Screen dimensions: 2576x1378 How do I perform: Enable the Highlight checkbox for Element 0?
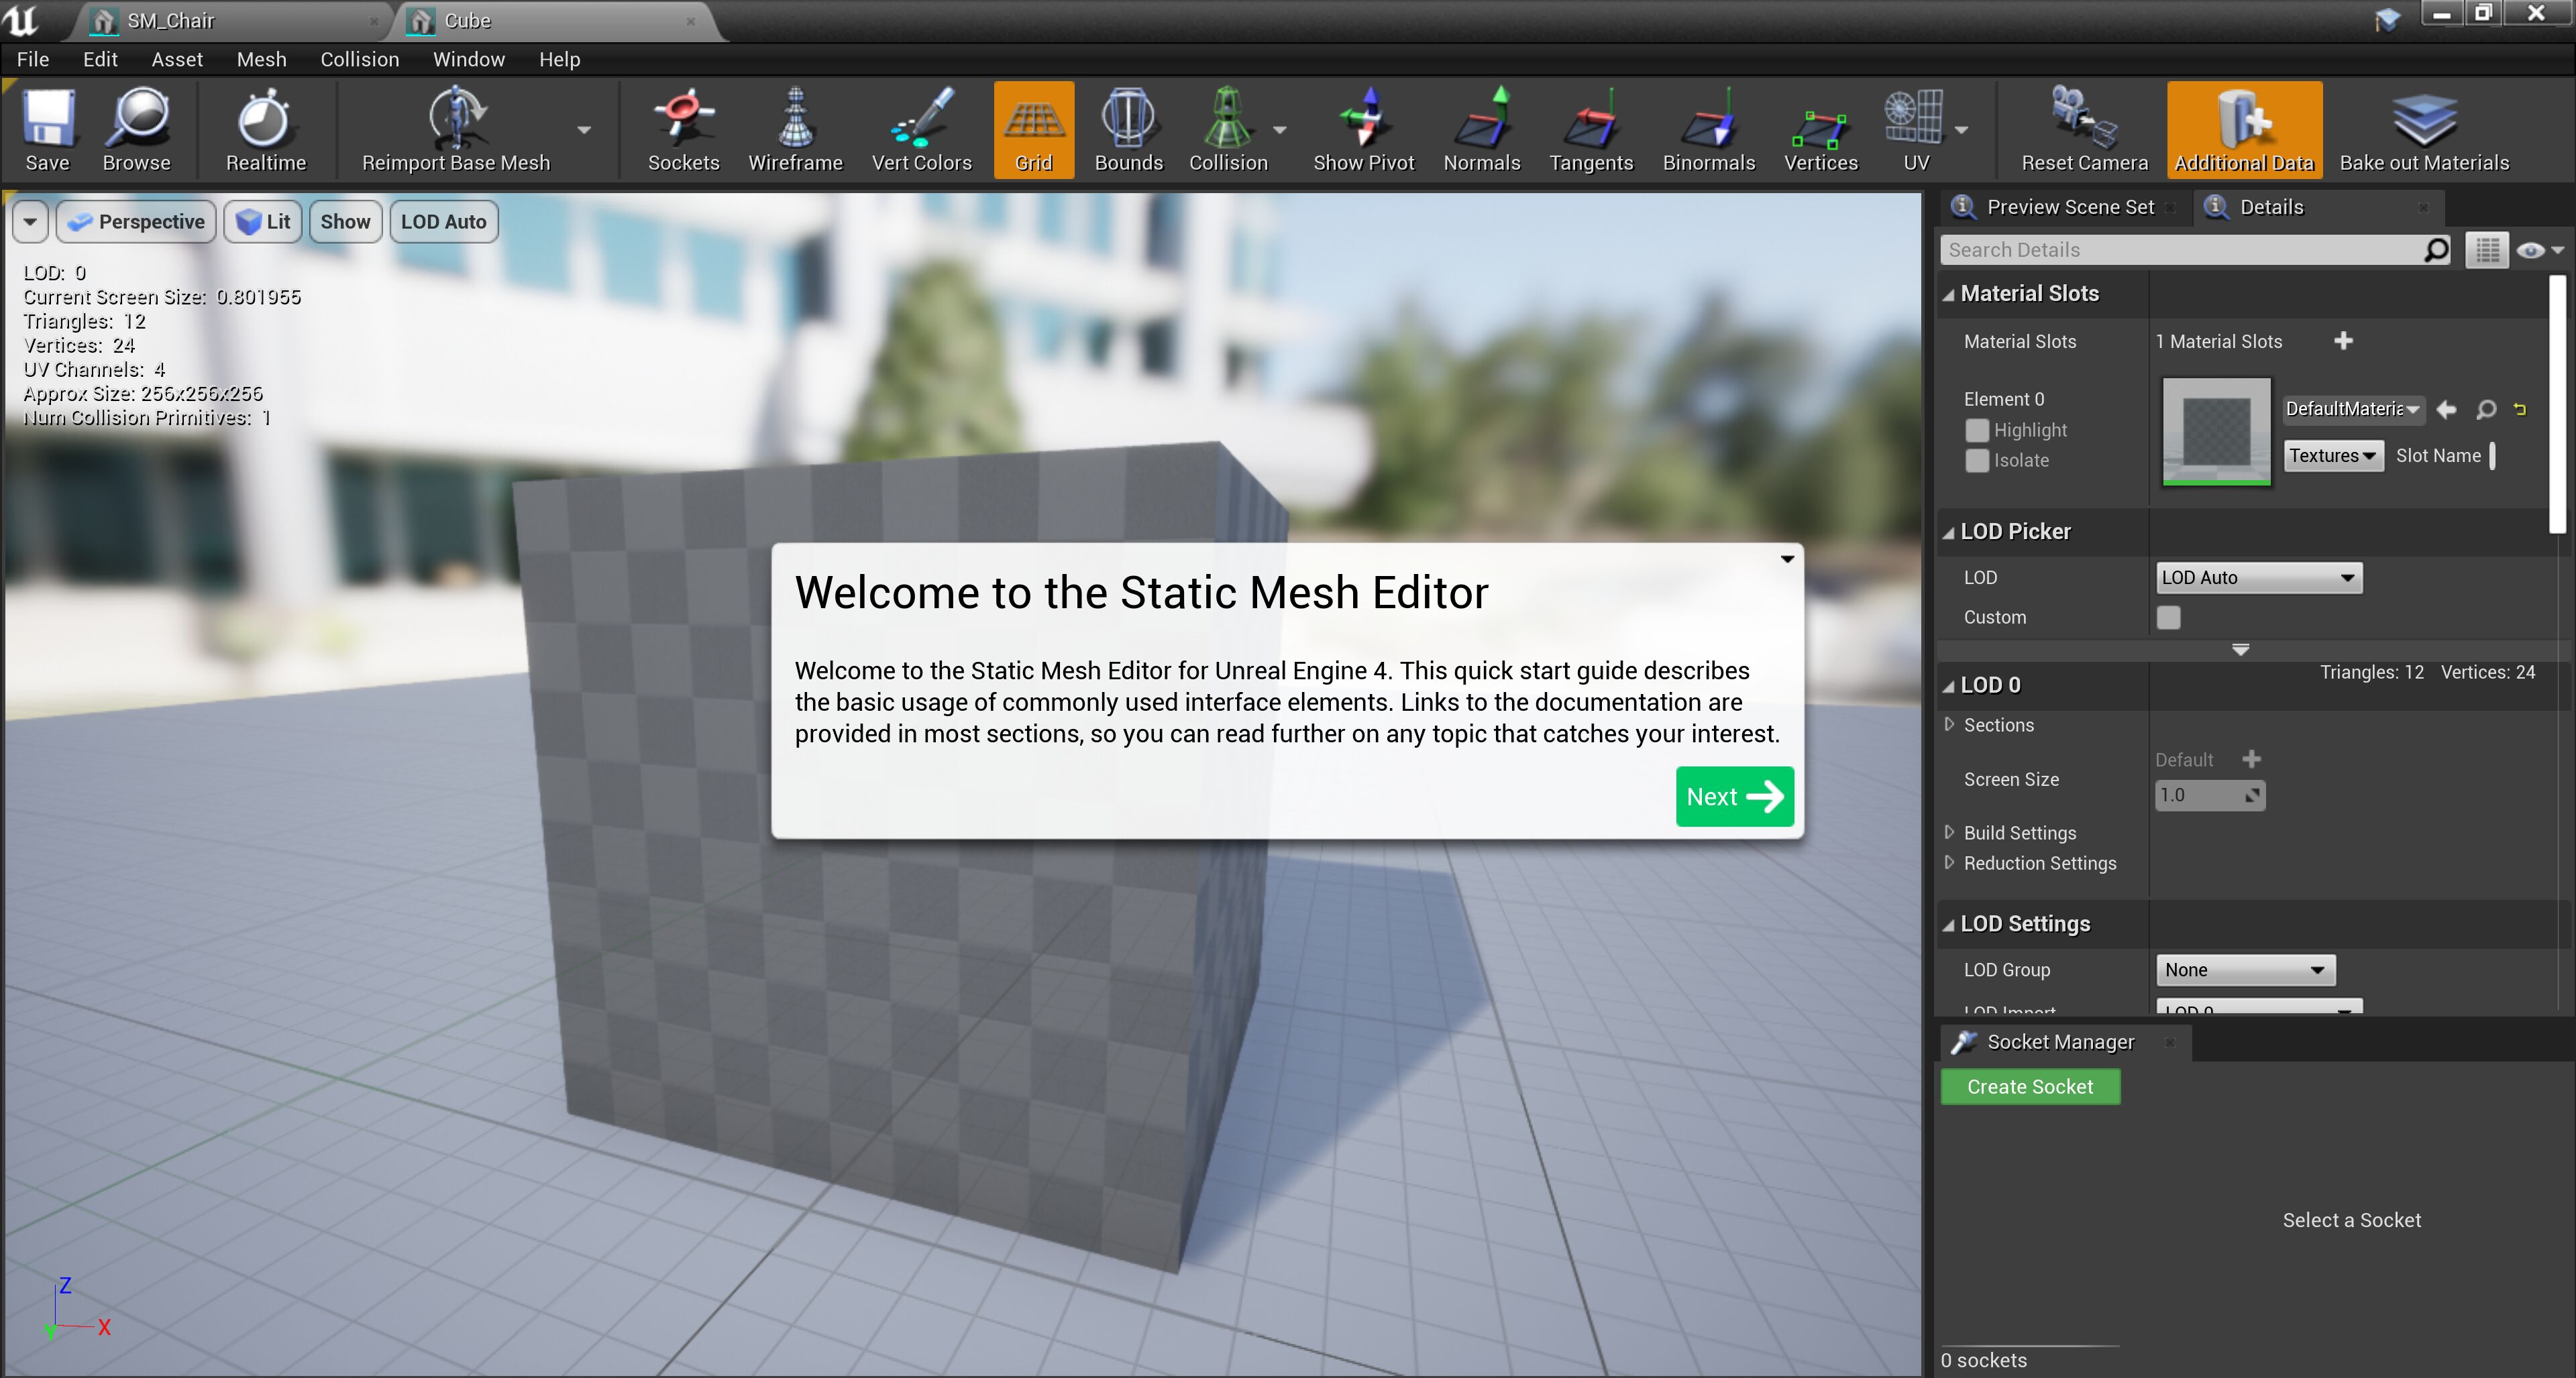tap(1977, 430)
